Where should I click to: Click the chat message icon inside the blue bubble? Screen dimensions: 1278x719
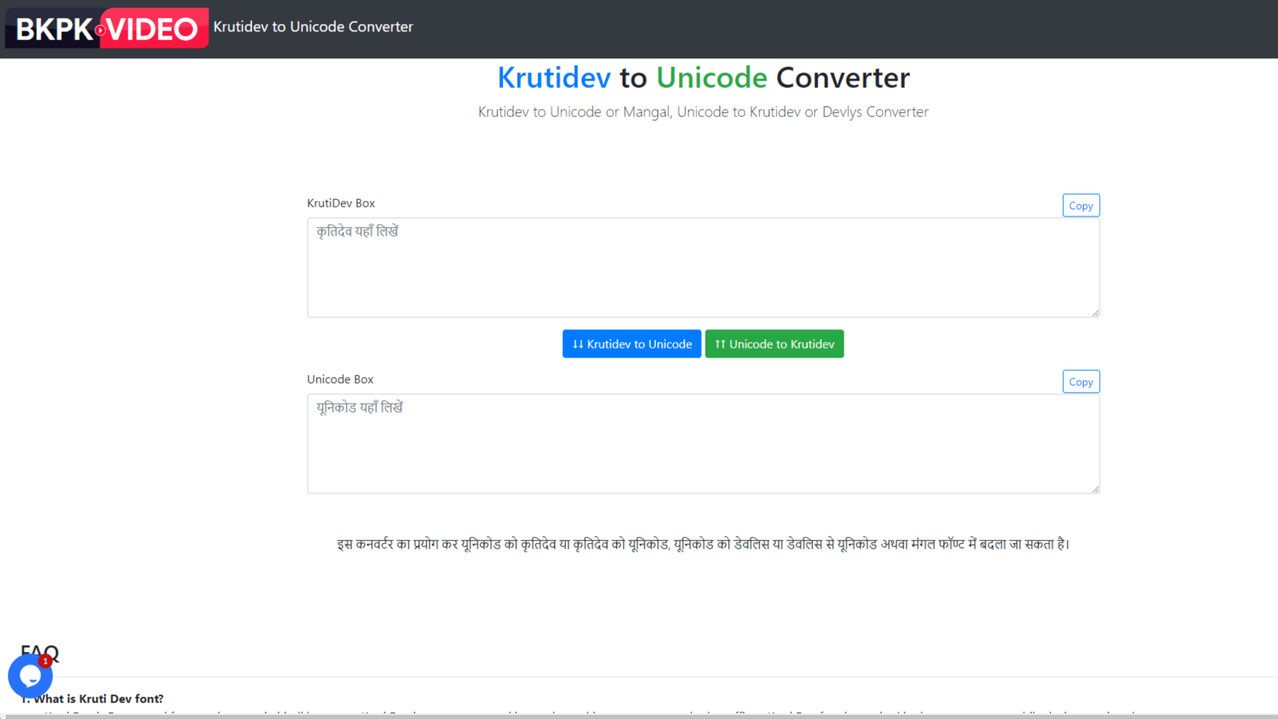point(30,676)
